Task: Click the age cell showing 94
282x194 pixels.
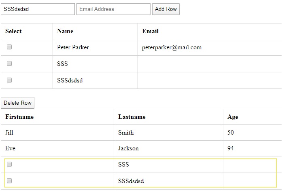Action: point(252,148)
